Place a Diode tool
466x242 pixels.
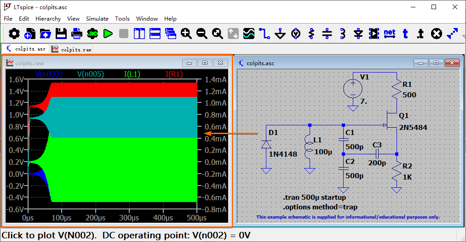pyautogui.click(x=358, y=34)
